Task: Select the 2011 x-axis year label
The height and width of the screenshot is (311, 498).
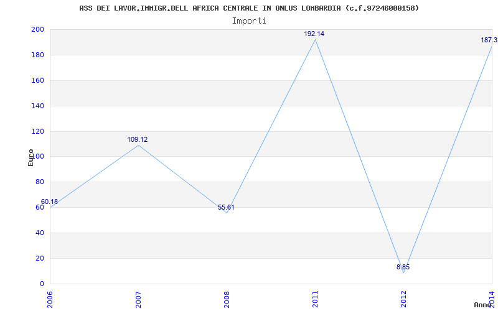Action: [315, 300]
